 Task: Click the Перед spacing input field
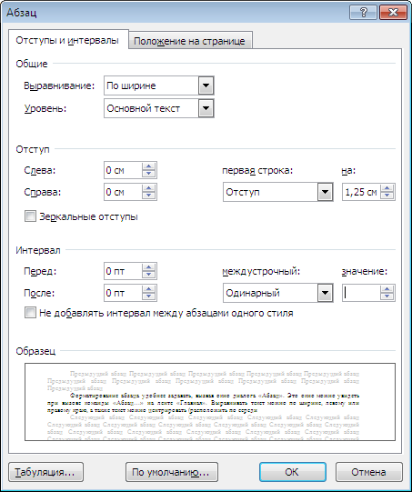(123, 271)
